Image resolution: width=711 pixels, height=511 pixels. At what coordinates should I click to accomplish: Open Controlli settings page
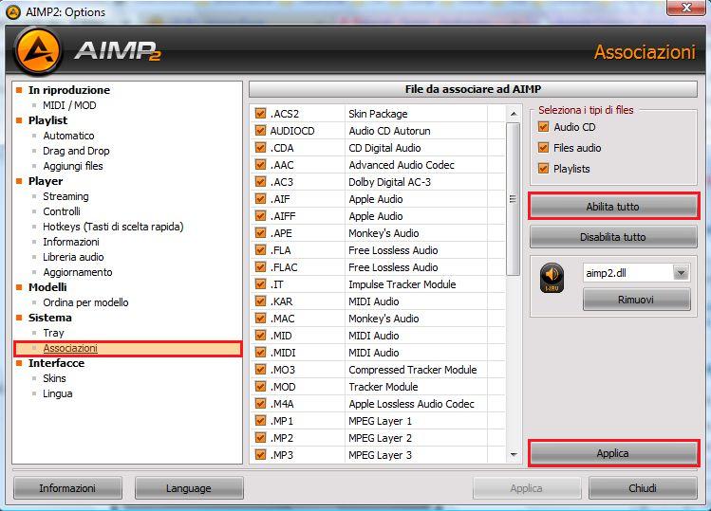pyautogui.click(x=62, y=211)
